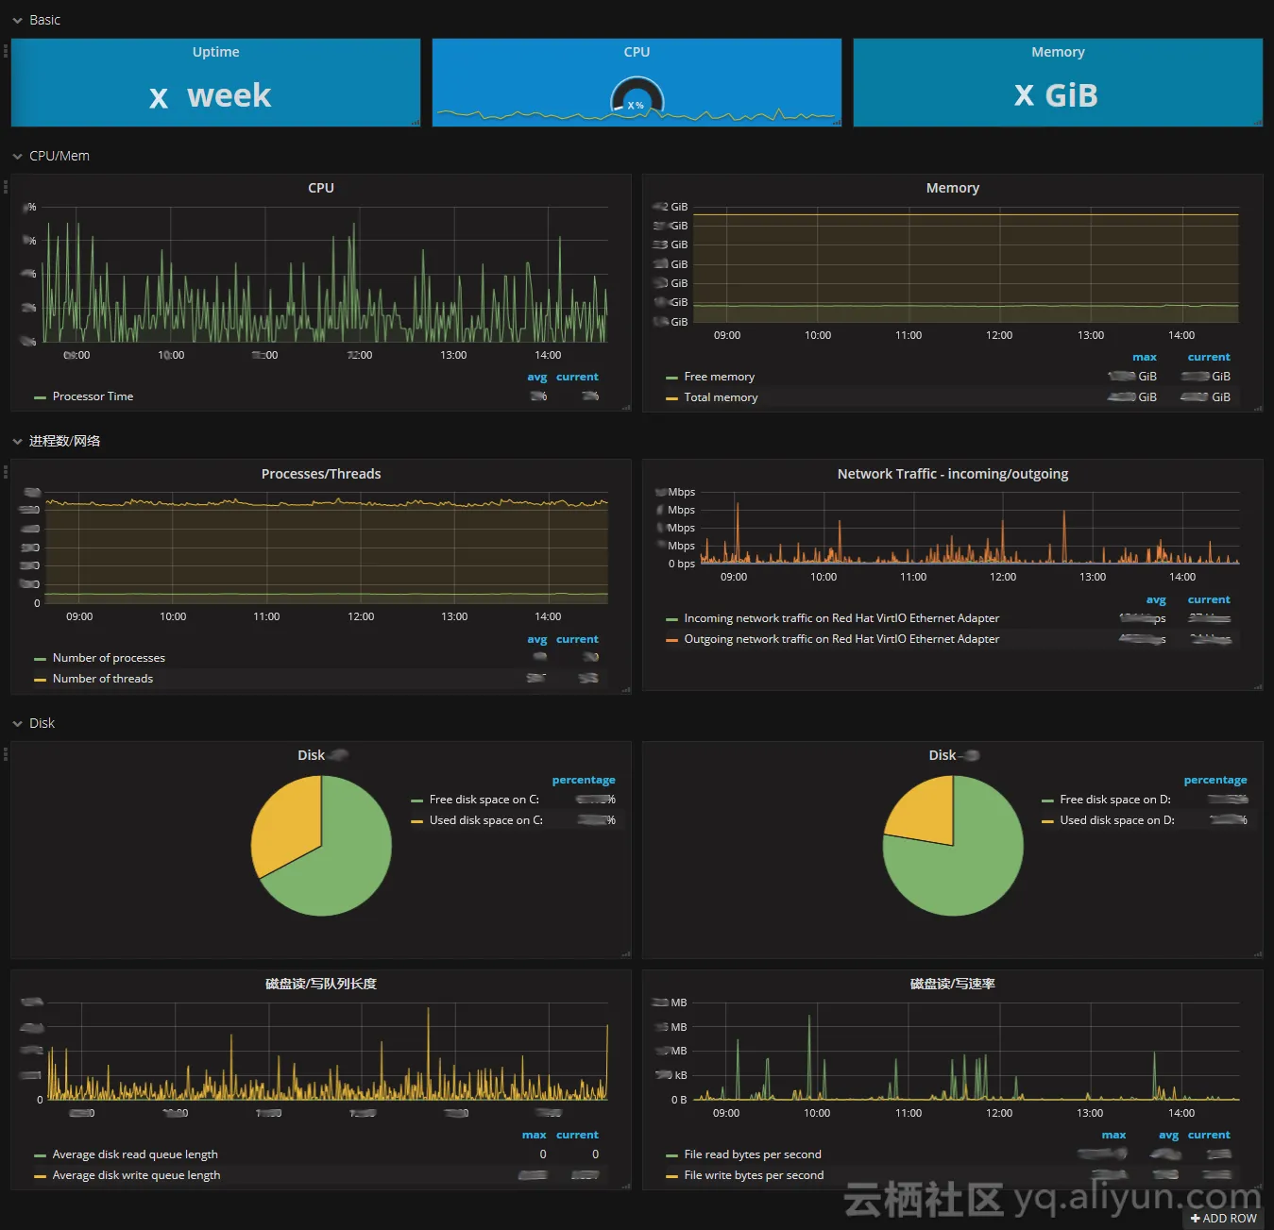Toggle Average disk write queue length series
Viewport: 1274px width, 1230px height.
click(136, 1175)
